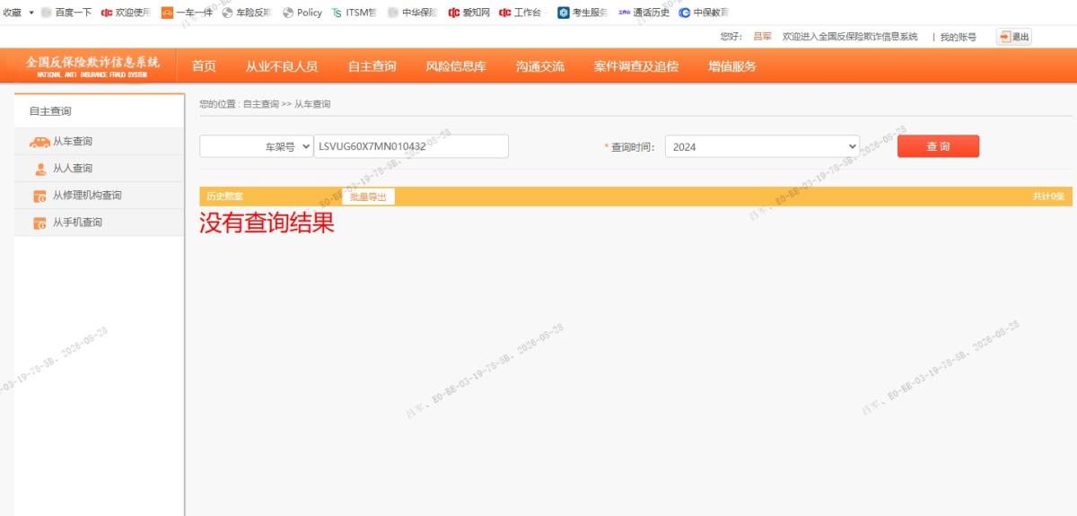This screenshot has height=516, width=1077.
Task: Open the ITSM bookmark
Action: click(354, 13)
